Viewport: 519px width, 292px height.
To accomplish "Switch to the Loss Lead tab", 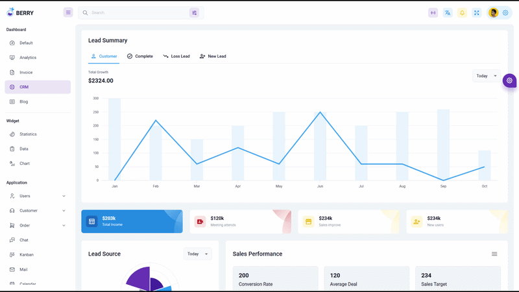I will coord(176,56).
